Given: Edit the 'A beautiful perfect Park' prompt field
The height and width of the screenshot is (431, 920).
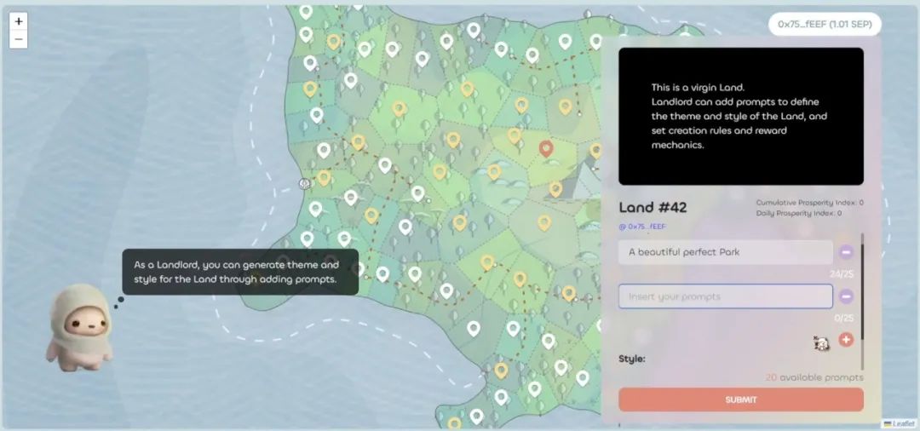Looking at the screenshot, I should tap(725, 252).
